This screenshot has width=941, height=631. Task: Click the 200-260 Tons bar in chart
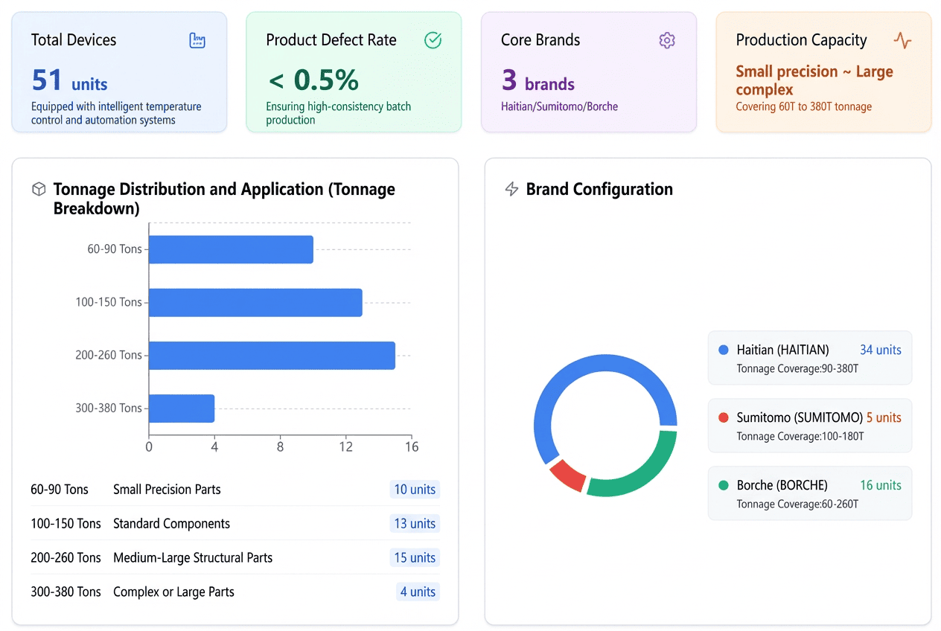(x=272, y=355)
